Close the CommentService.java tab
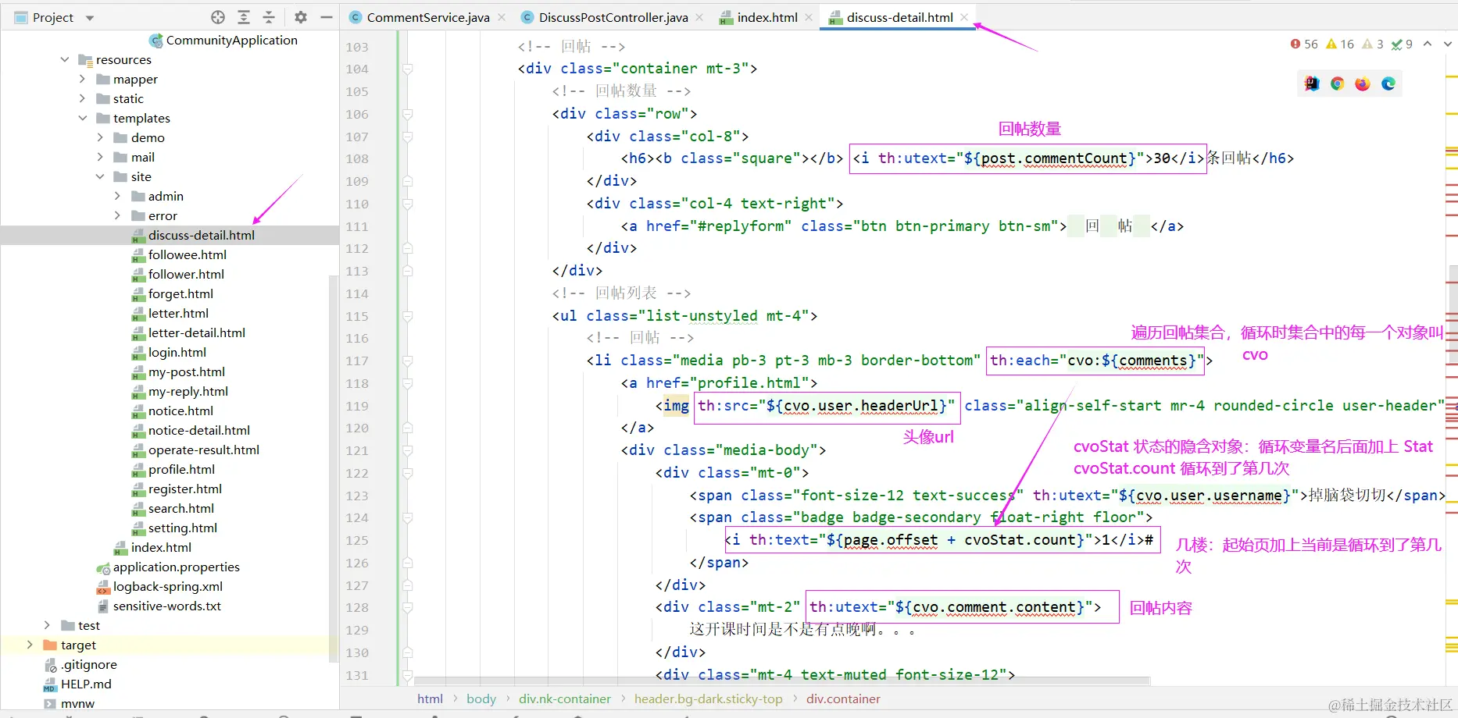1458x718 pixels. coord(502,17)
